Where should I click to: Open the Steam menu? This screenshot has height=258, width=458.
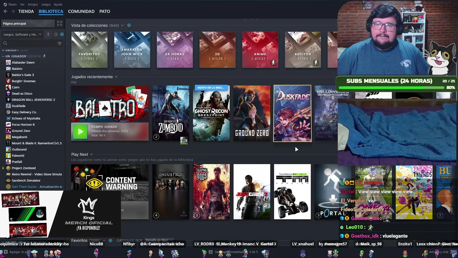pyautogui.click(x=13, y=4)
